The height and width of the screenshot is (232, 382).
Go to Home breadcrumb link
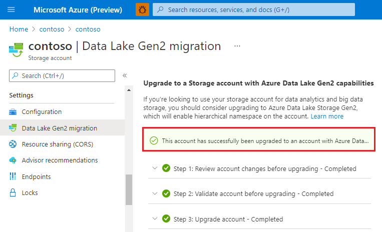coord(19,29)
